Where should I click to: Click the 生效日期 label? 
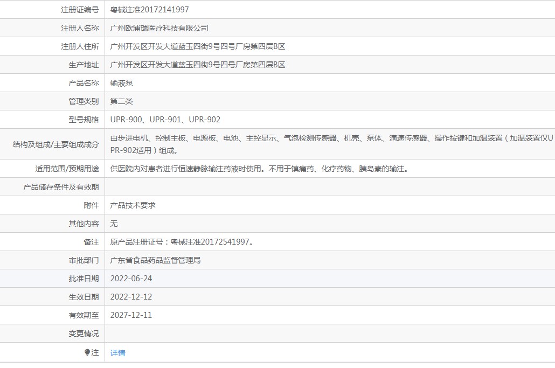[x=84, y=297]
